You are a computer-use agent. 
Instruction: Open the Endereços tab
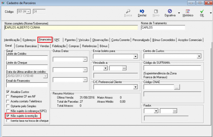[29, 40]
